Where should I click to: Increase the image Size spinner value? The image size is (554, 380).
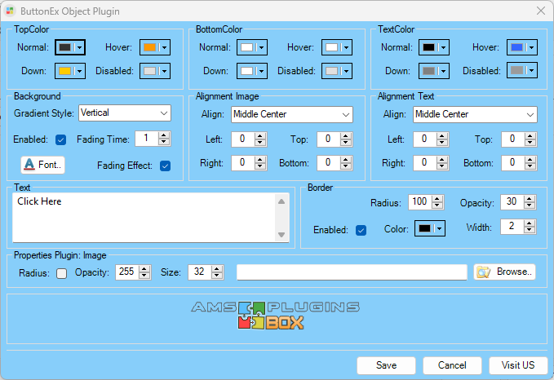[217, 268]
